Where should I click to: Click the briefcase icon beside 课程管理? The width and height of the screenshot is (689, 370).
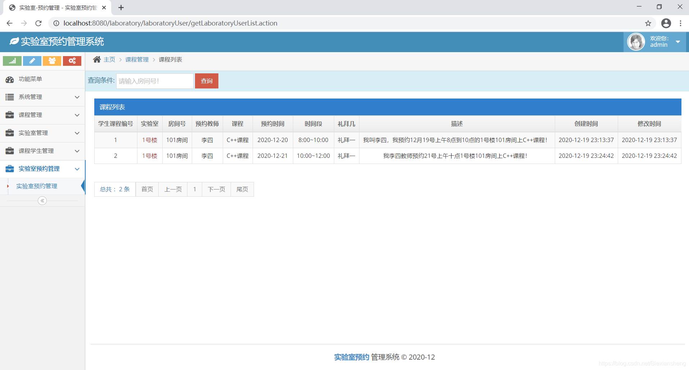click(x=10, y=115)
